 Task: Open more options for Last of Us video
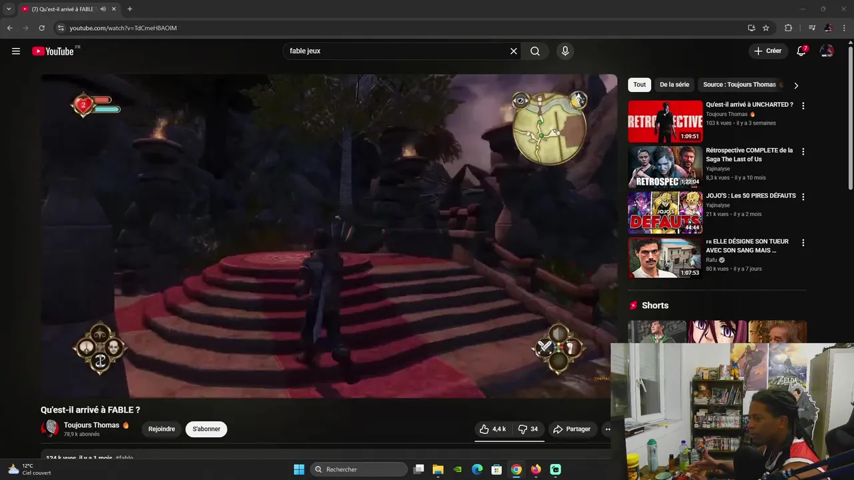tap(803, 151)
